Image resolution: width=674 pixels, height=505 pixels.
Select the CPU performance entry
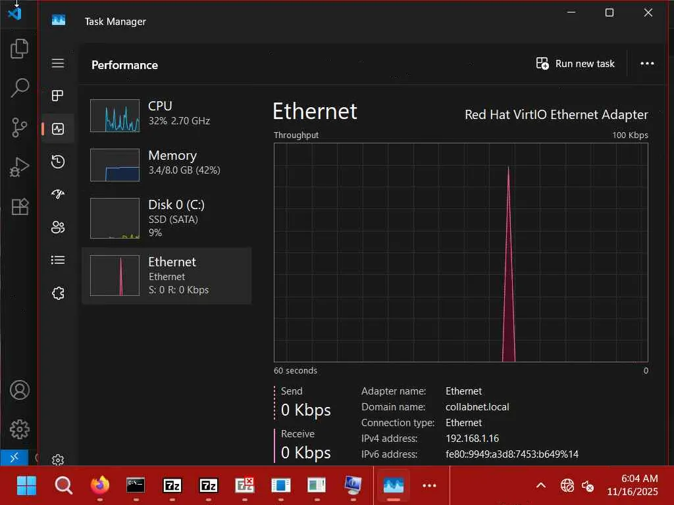(x=167, y=115)
